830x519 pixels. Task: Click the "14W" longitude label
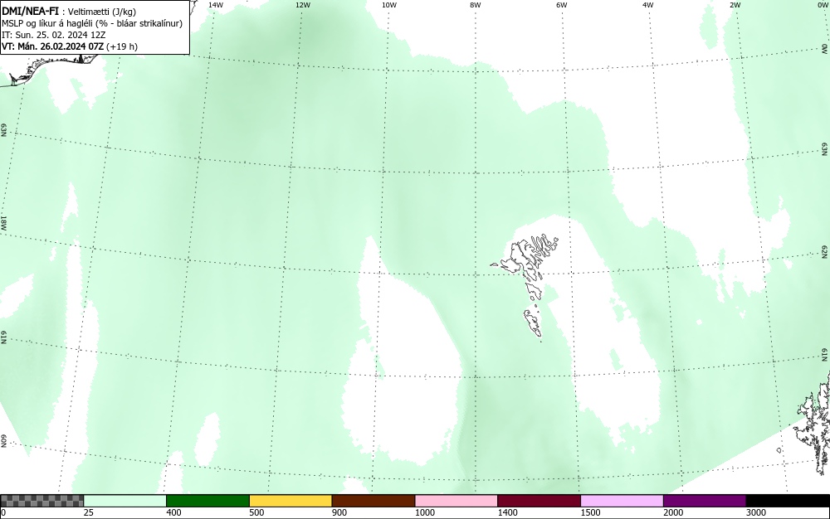[x=216, y=5]
